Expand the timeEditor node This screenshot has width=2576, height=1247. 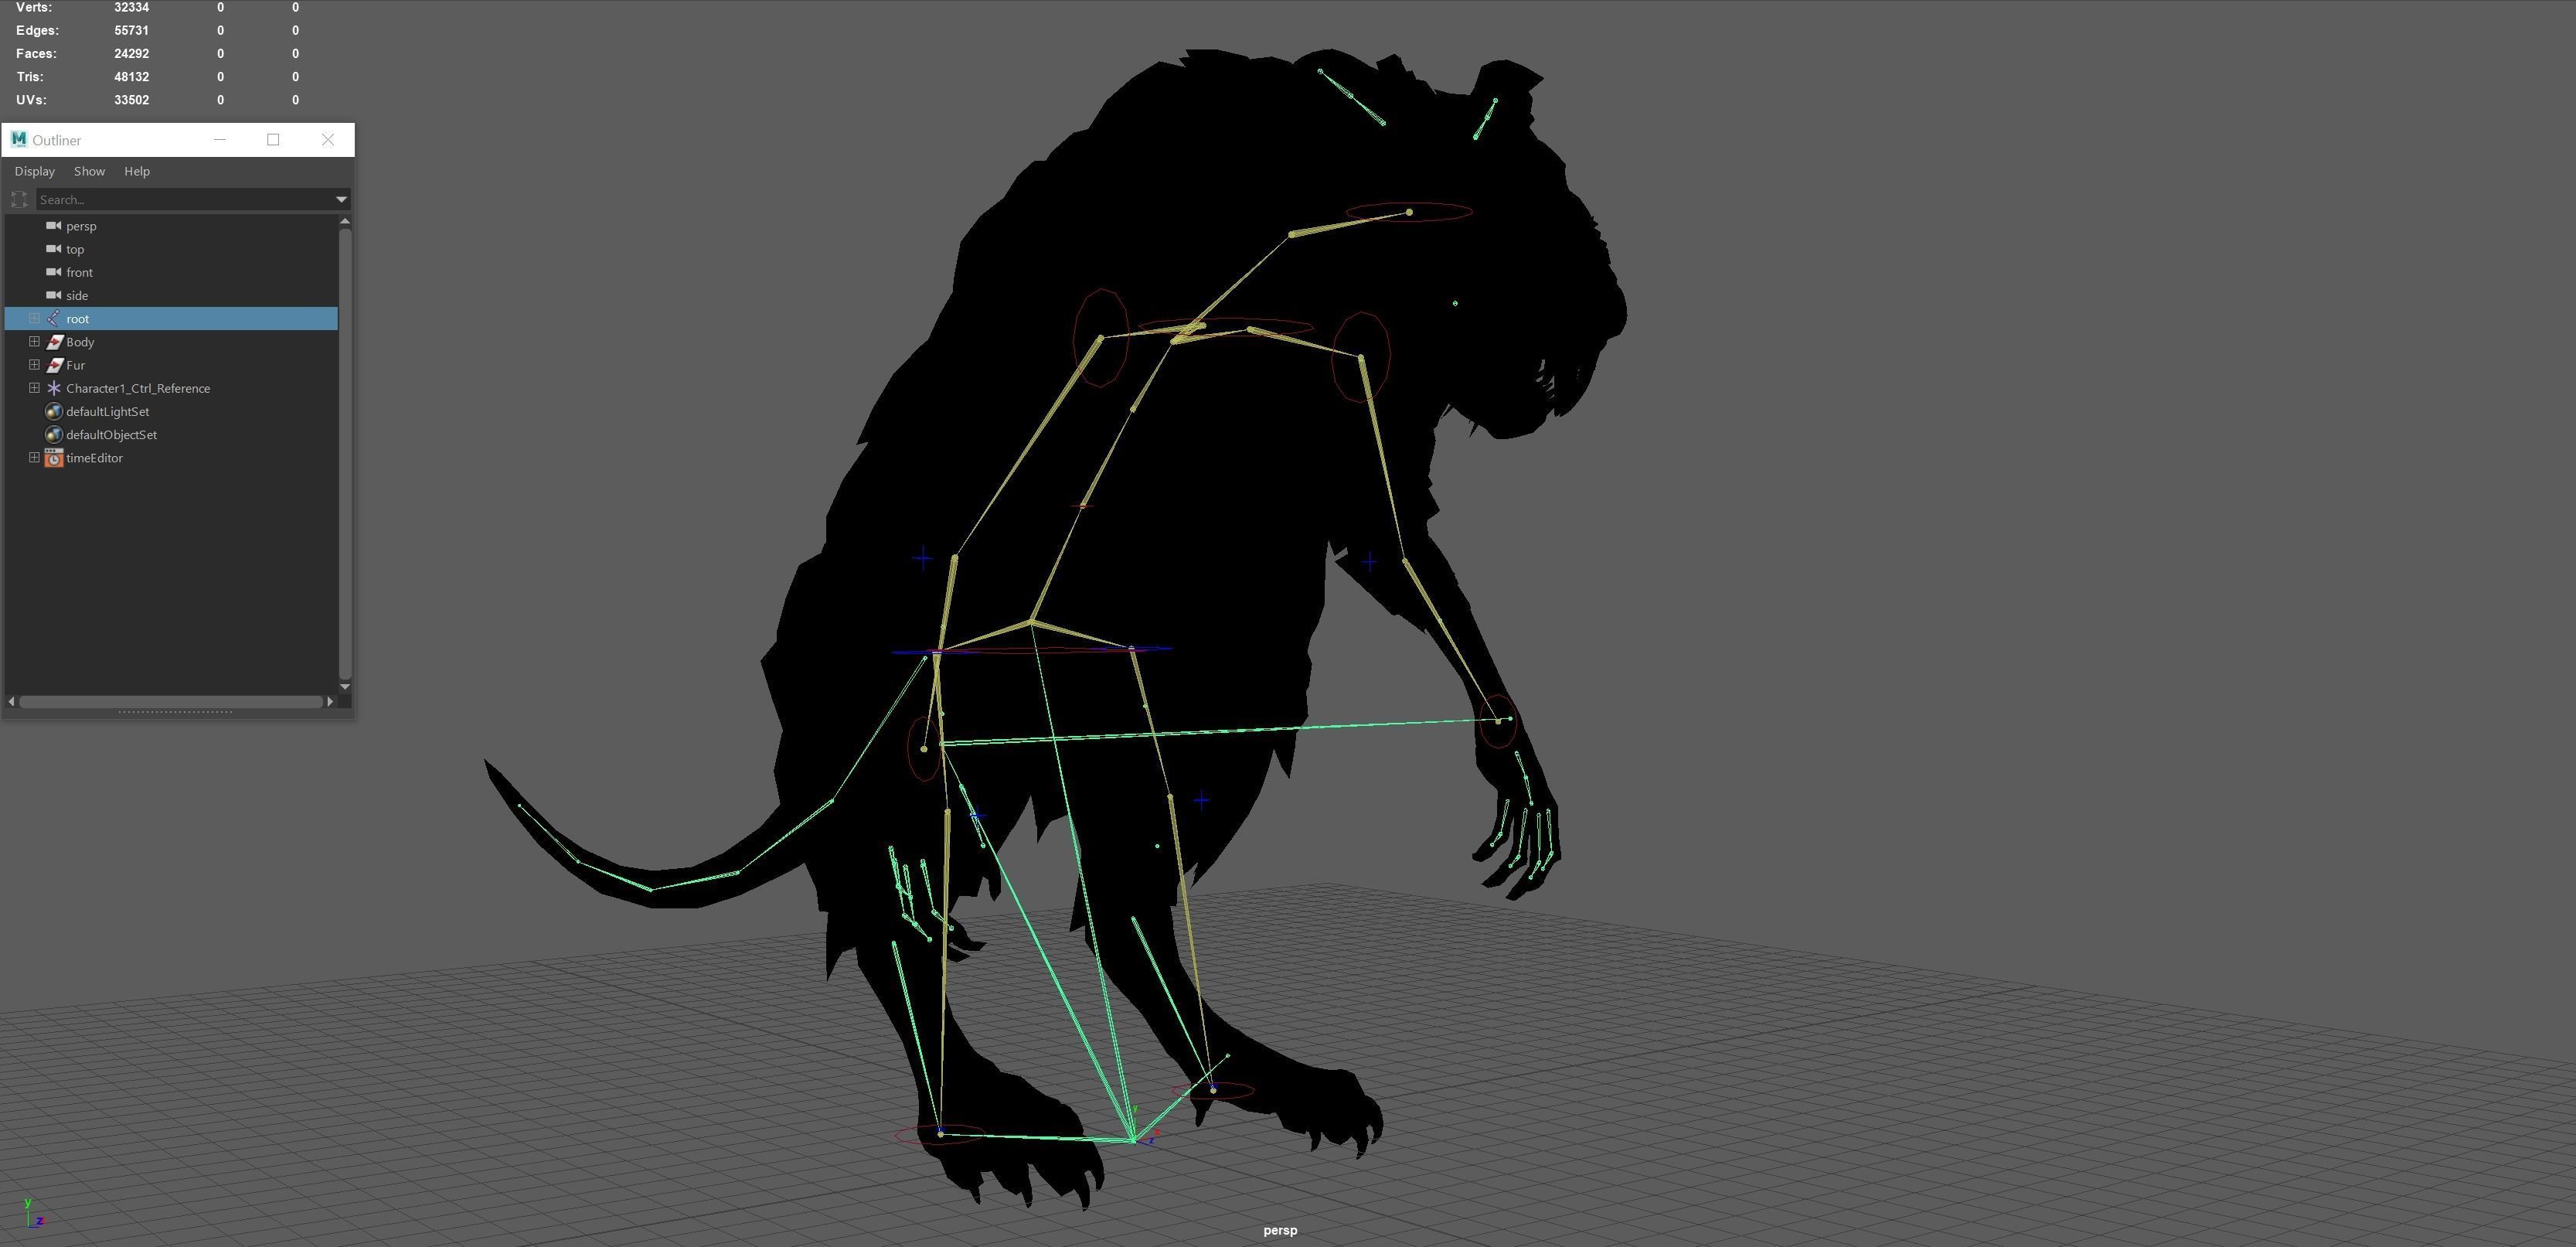click(x=34, y=457)
